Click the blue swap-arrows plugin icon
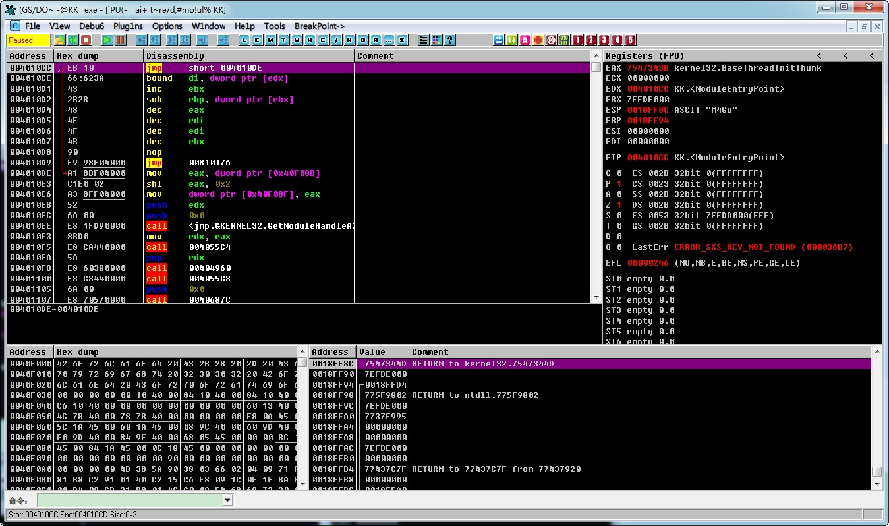This screenshot has width=889, height=526. pos(498,40)
